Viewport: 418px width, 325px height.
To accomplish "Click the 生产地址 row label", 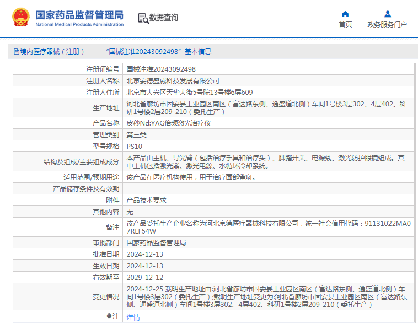I will click(106, 108).
